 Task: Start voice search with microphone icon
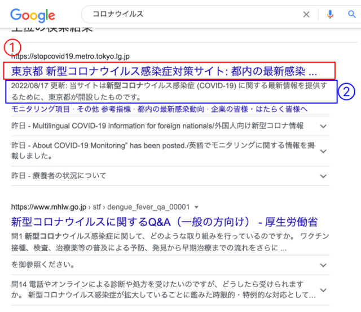pos(330,15)
